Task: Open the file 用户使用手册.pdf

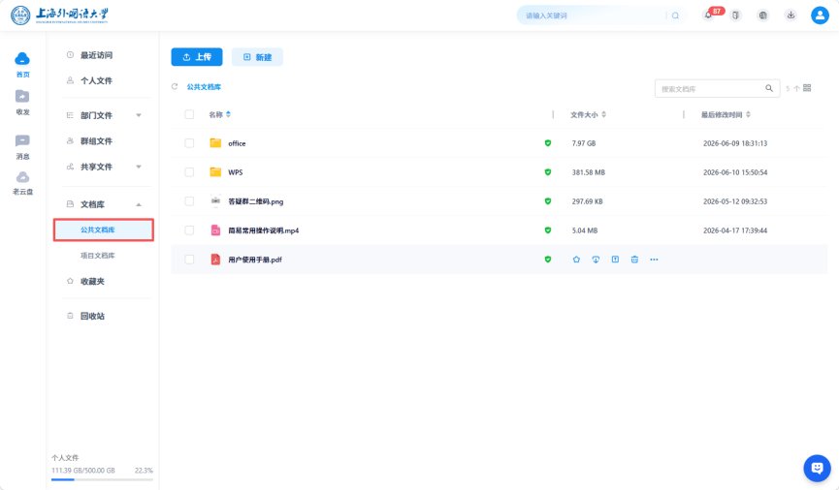Action: (255, 260)
